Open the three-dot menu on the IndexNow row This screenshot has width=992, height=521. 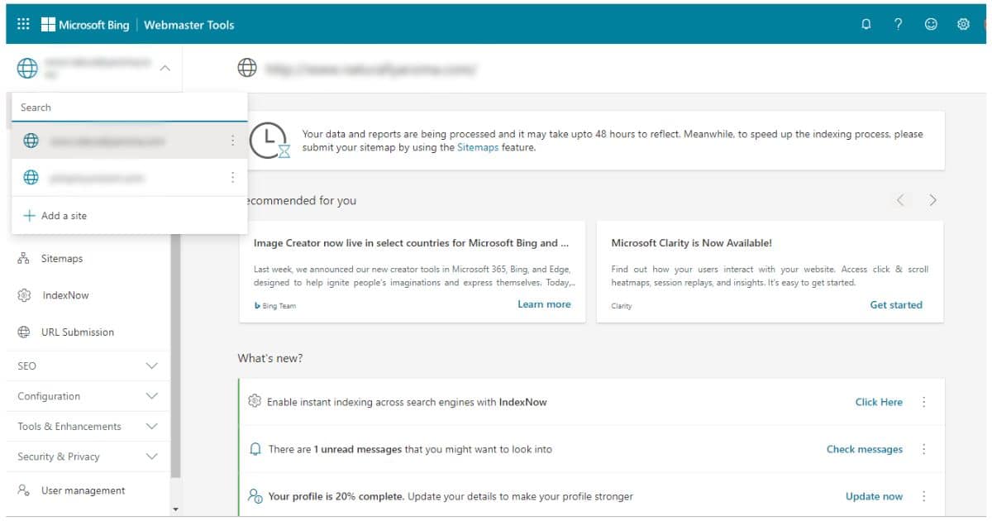[x=925, y=402]
